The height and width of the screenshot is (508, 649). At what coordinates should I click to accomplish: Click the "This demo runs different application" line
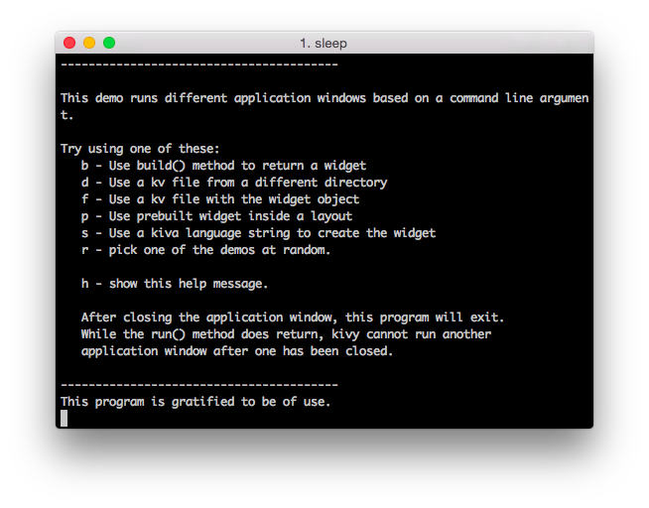[x=324, y=98]
